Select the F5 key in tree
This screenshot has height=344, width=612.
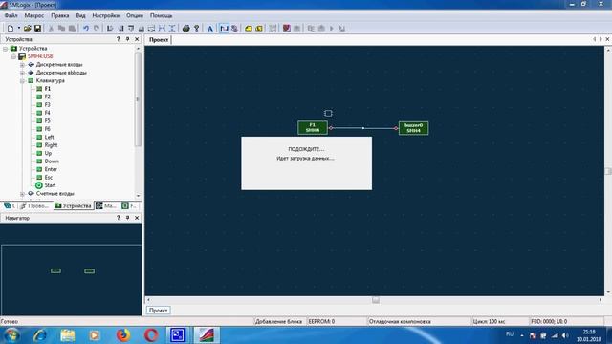click(47, 121)
